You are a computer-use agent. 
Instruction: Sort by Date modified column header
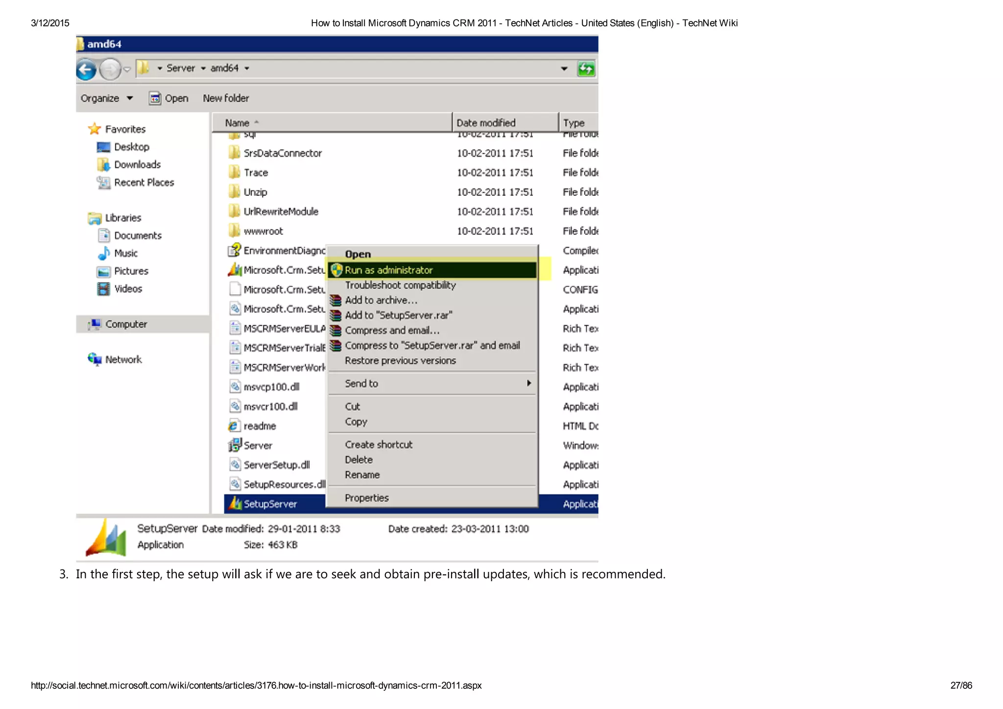pos(505,123)
